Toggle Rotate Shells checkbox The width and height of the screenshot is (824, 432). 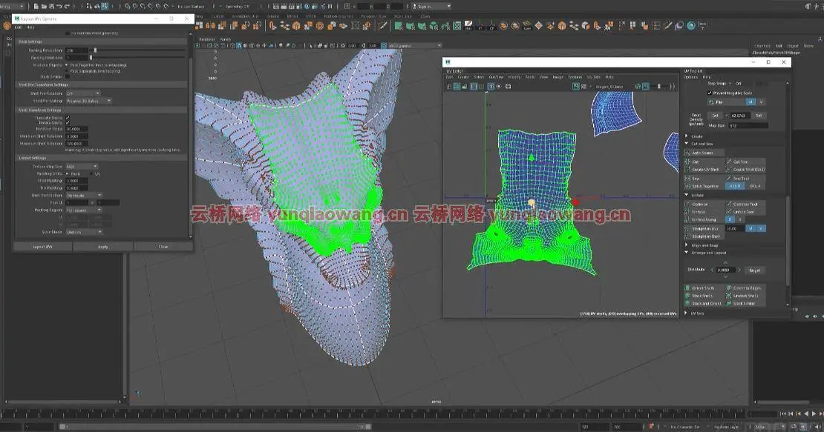(x=68, y=123)
